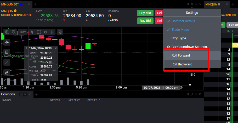
Task: Zoom in on the chart
Action: [x=7, y=32]
